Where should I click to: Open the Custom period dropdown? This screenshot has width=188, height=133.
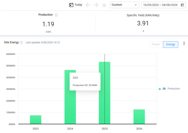pyautogui.click(x=124, y=5)
